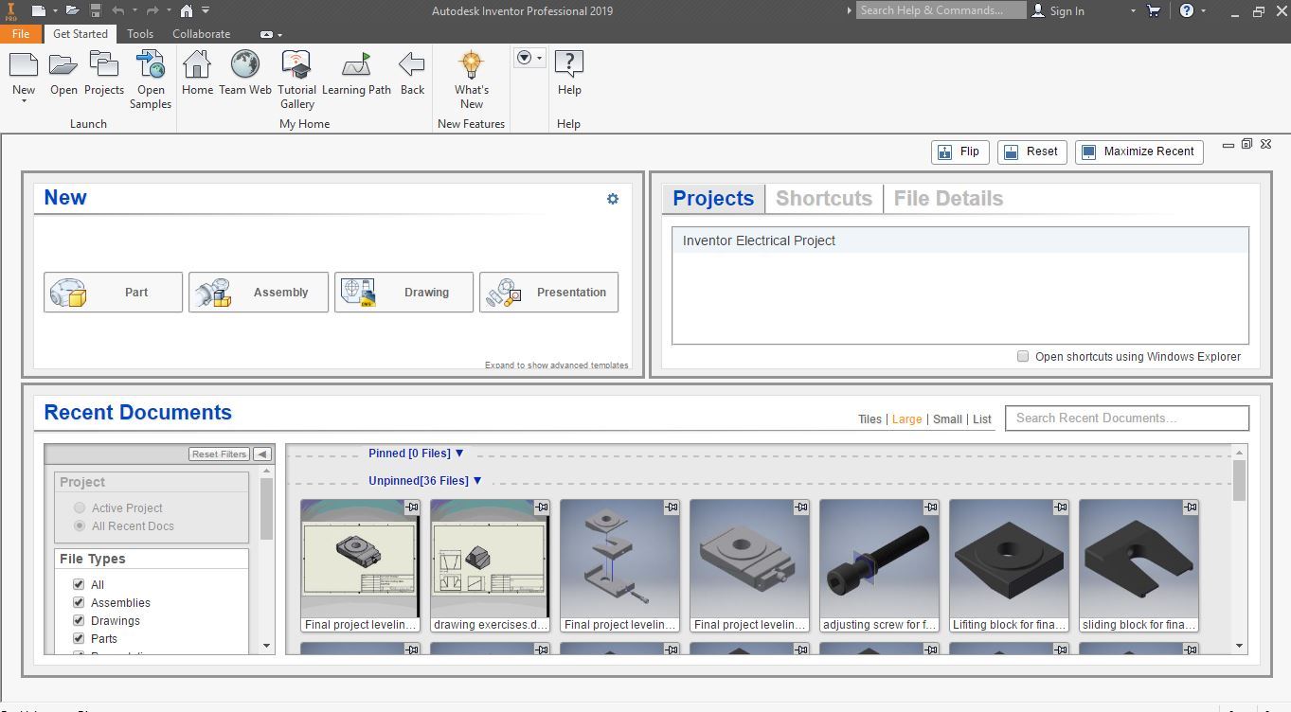Open the ribbon appearance dropdown beside Collaborate
The image size is (1291, 712).
270,34
